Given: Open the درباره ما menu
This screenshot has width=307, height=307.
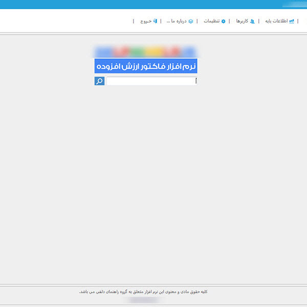Looking at the screenshot, I should click(180, 21).
